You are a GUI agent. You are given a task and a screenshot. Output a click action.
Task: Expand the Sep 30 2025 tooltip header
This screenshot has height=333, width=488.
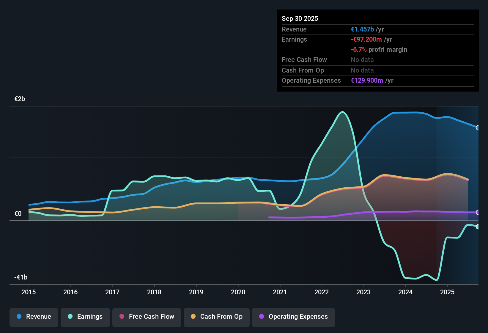click(x=300, y=18)
